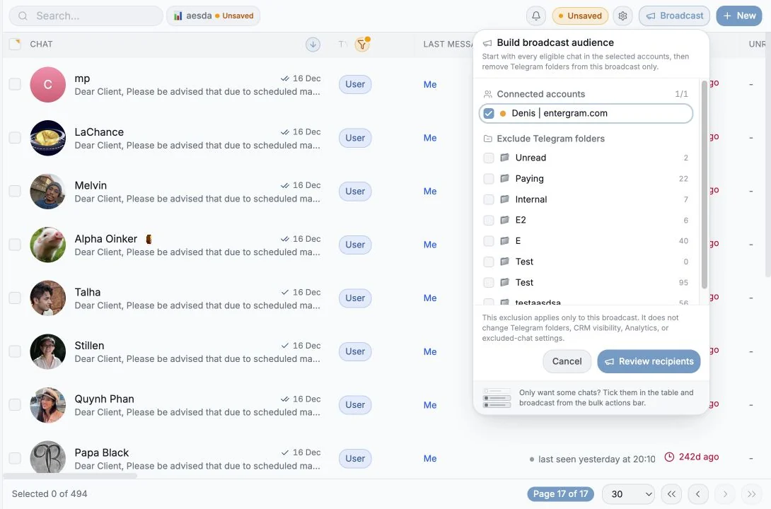This screenshot has height=509, width=771.
Task: Open Papa Black's avatar
Action: click(47, 458)
